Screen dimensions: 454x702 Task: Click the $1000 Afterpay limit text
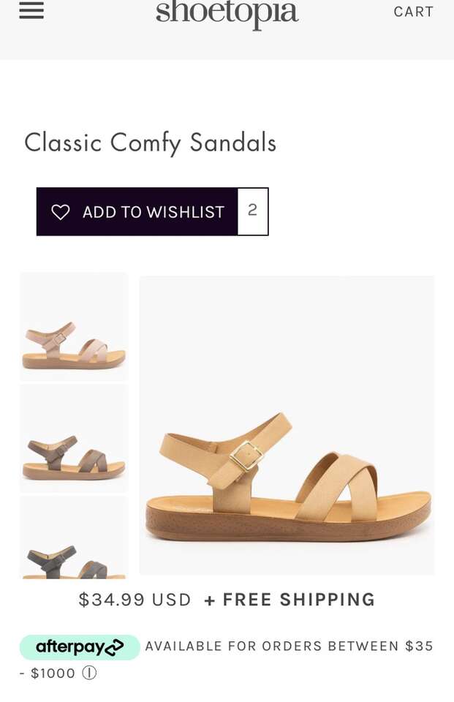pos(53,673)
